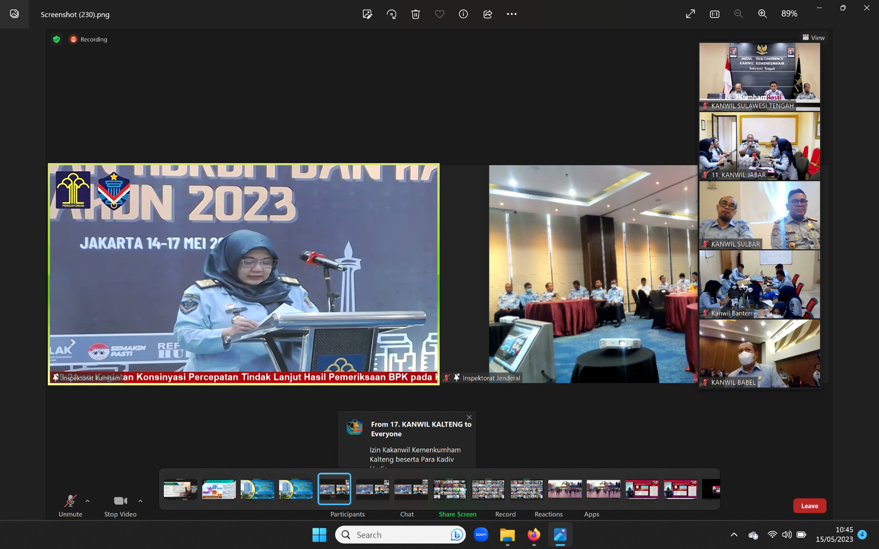This screenshot has height=549, width=879.
Task: Select the KANWIL SULBAR video tile
Action: point(760,215)
